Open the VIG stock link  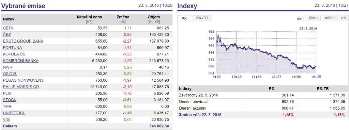(x=6, y=119)
